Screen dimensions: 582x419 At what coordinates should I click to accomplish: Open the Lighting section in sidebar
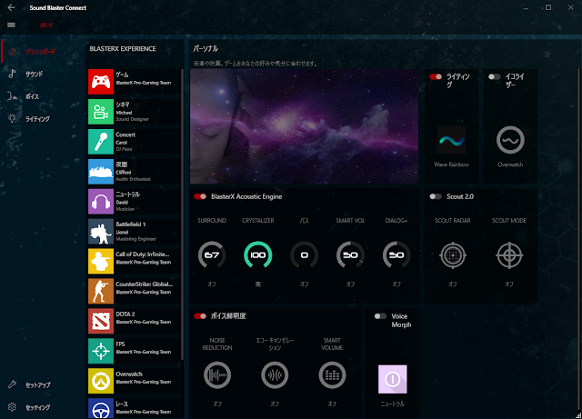(x=43, y=119)
